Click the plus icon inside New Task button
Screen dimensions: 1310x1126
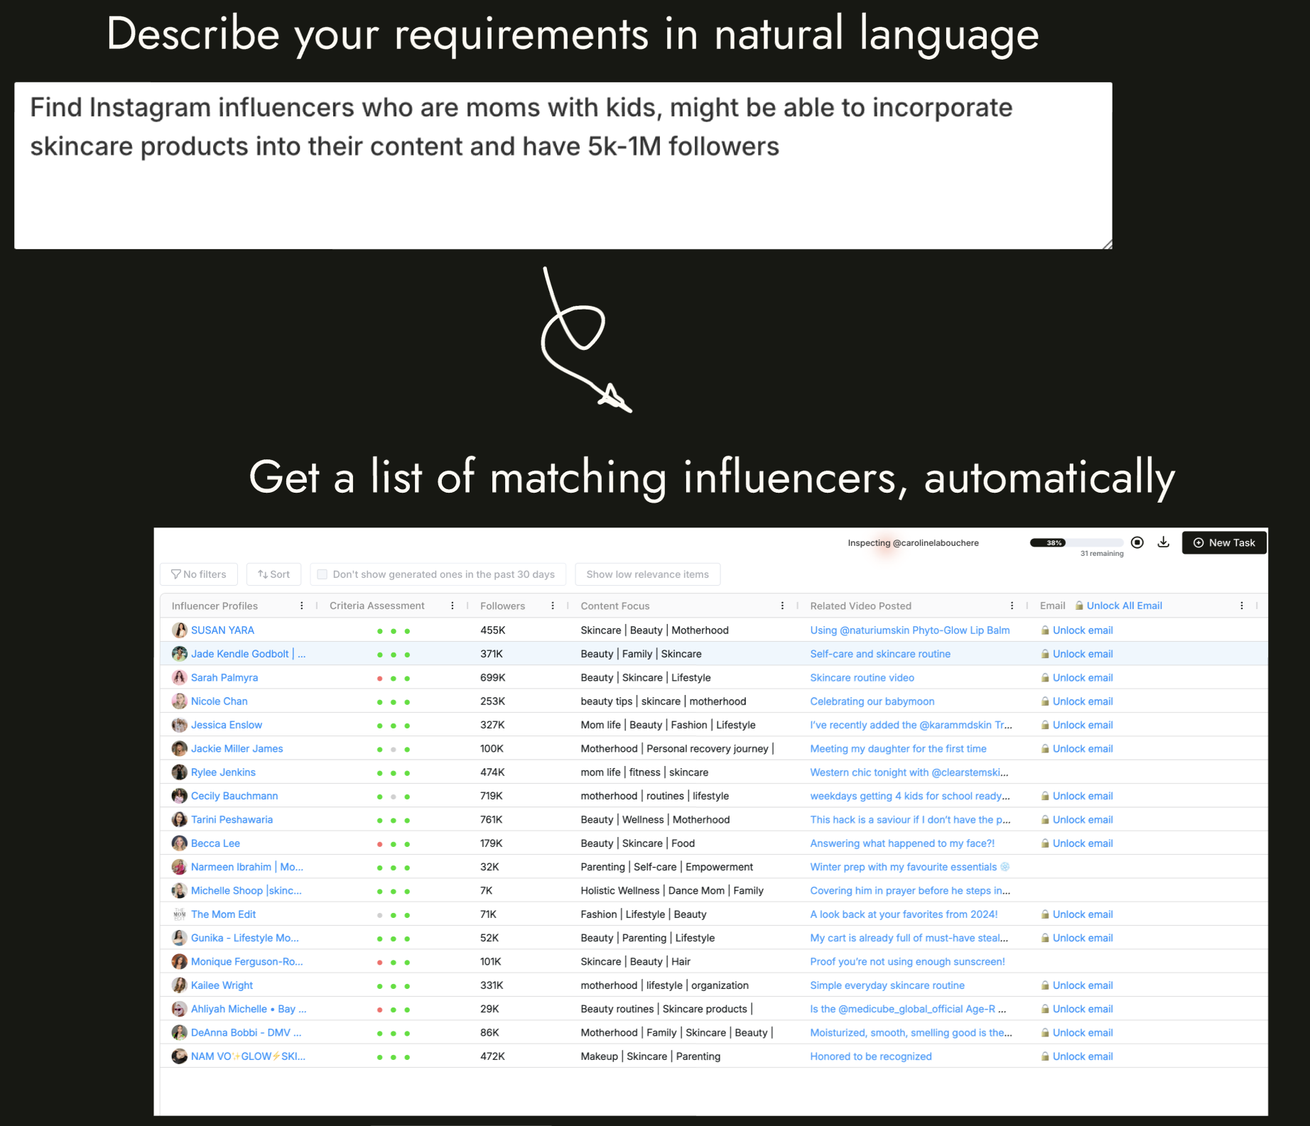point(1197,542)
